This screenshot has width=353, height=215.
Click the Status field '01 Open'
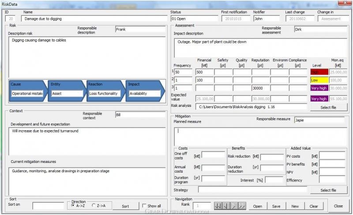pyautogui.click(x=194, y=19)
